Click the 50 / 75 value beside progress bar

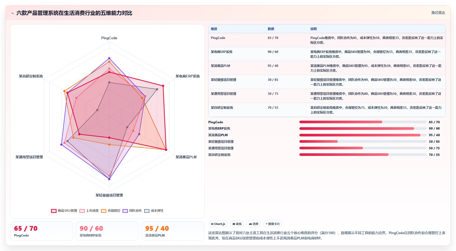(x=434, y=148)
